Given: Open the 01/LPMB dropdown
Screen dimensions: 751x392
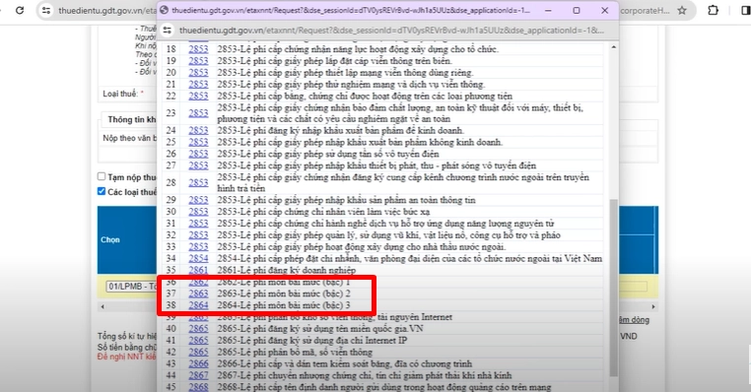Looking at the screenshot, I should point(131,287).
